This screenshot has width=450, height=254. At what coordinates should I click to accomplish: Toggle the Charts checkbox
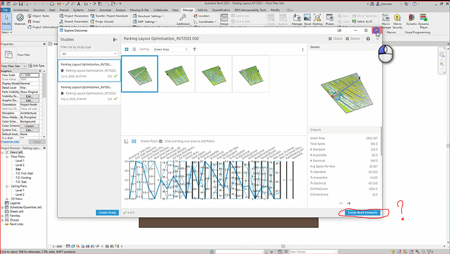[330, 39]
